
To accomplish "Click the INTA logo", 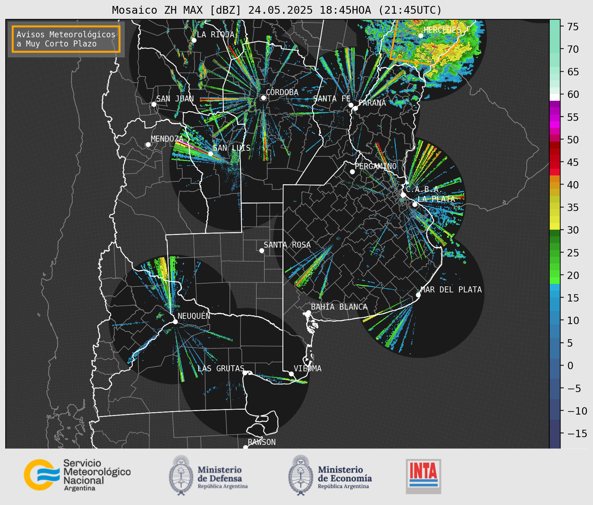I will point(423,476).
